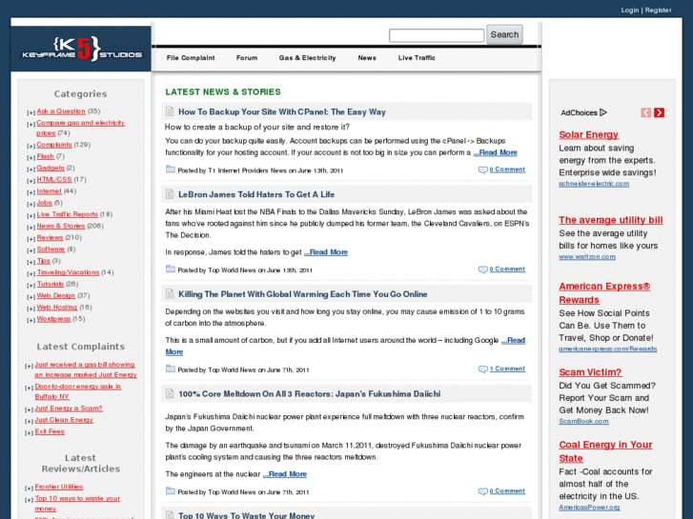The image size is (693, 519).
Task: Open the Frontier Utilities review link
Action: click(x=59, y=487)
